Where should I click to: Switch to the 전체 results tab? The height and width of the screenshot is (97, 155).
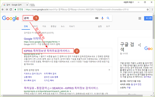pos(26,26)
